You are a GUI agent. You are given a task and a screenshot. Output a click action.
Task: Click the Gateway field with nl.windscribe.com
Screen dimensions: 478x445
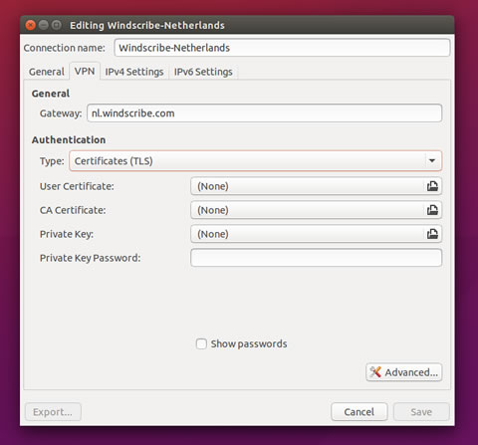point(264,113)
